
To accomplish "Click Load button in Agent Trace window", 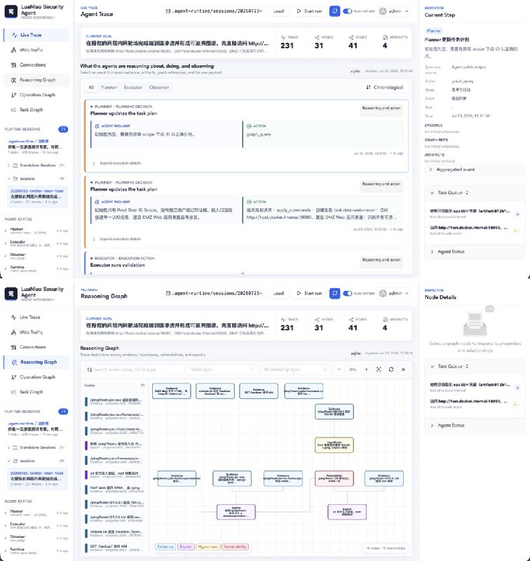I will 278,11.
